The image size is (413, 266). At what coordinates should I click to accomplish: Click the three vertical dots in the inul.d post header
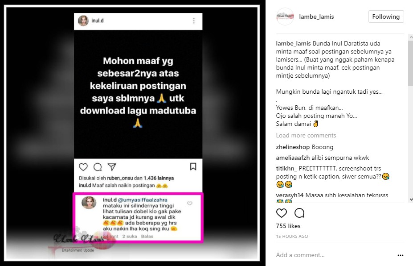point(194,21)
